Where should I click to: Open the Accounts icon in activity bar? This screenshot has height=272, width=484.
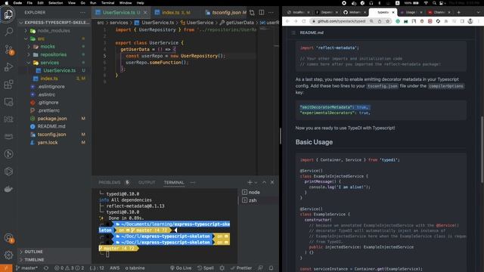pos(8,238)
